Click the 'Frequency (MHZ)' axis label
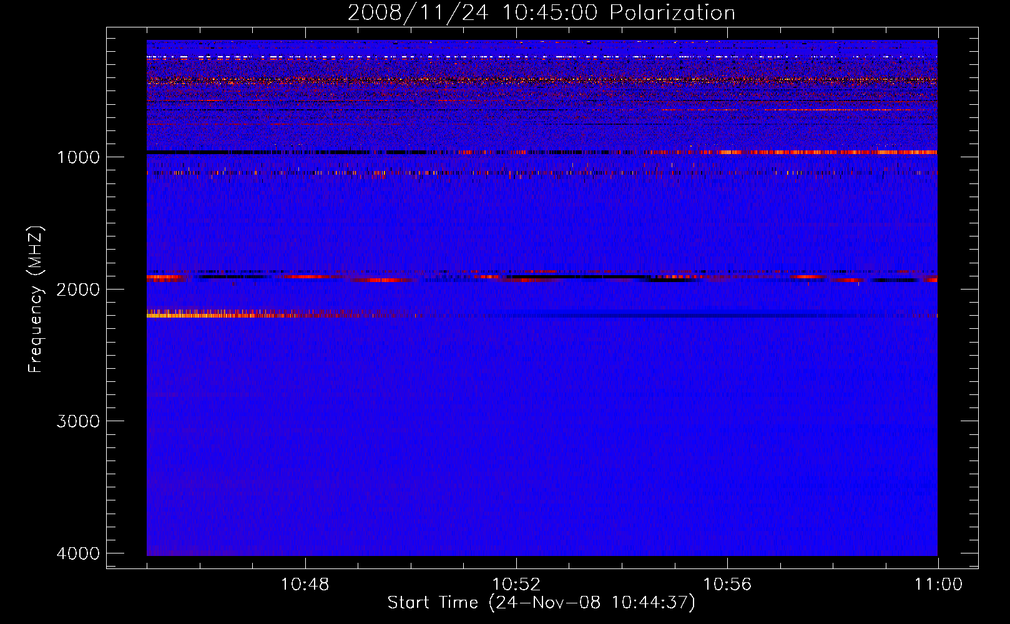The width and height of the screenshot is (1010, 624). click(x=36, y=300)
